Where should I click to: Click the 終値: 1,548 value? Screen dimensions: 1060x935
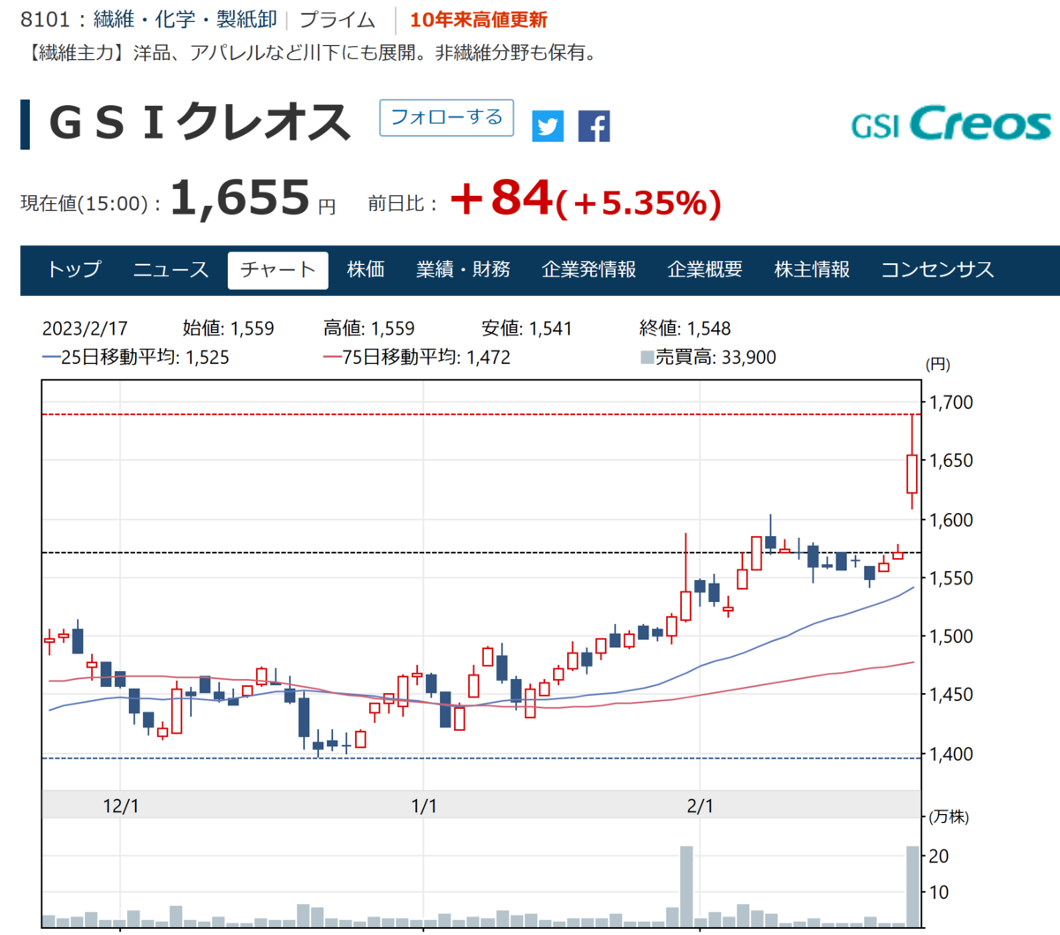coord(685,328)
